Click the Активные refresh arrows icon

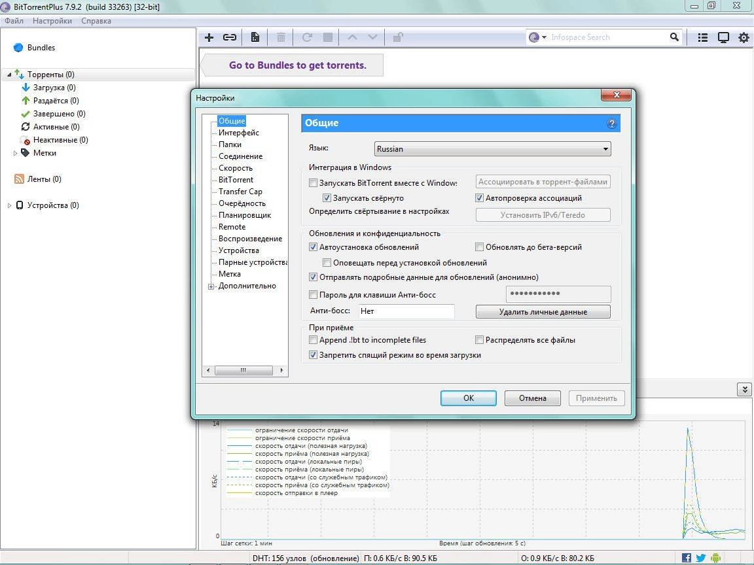click(26, 127)
